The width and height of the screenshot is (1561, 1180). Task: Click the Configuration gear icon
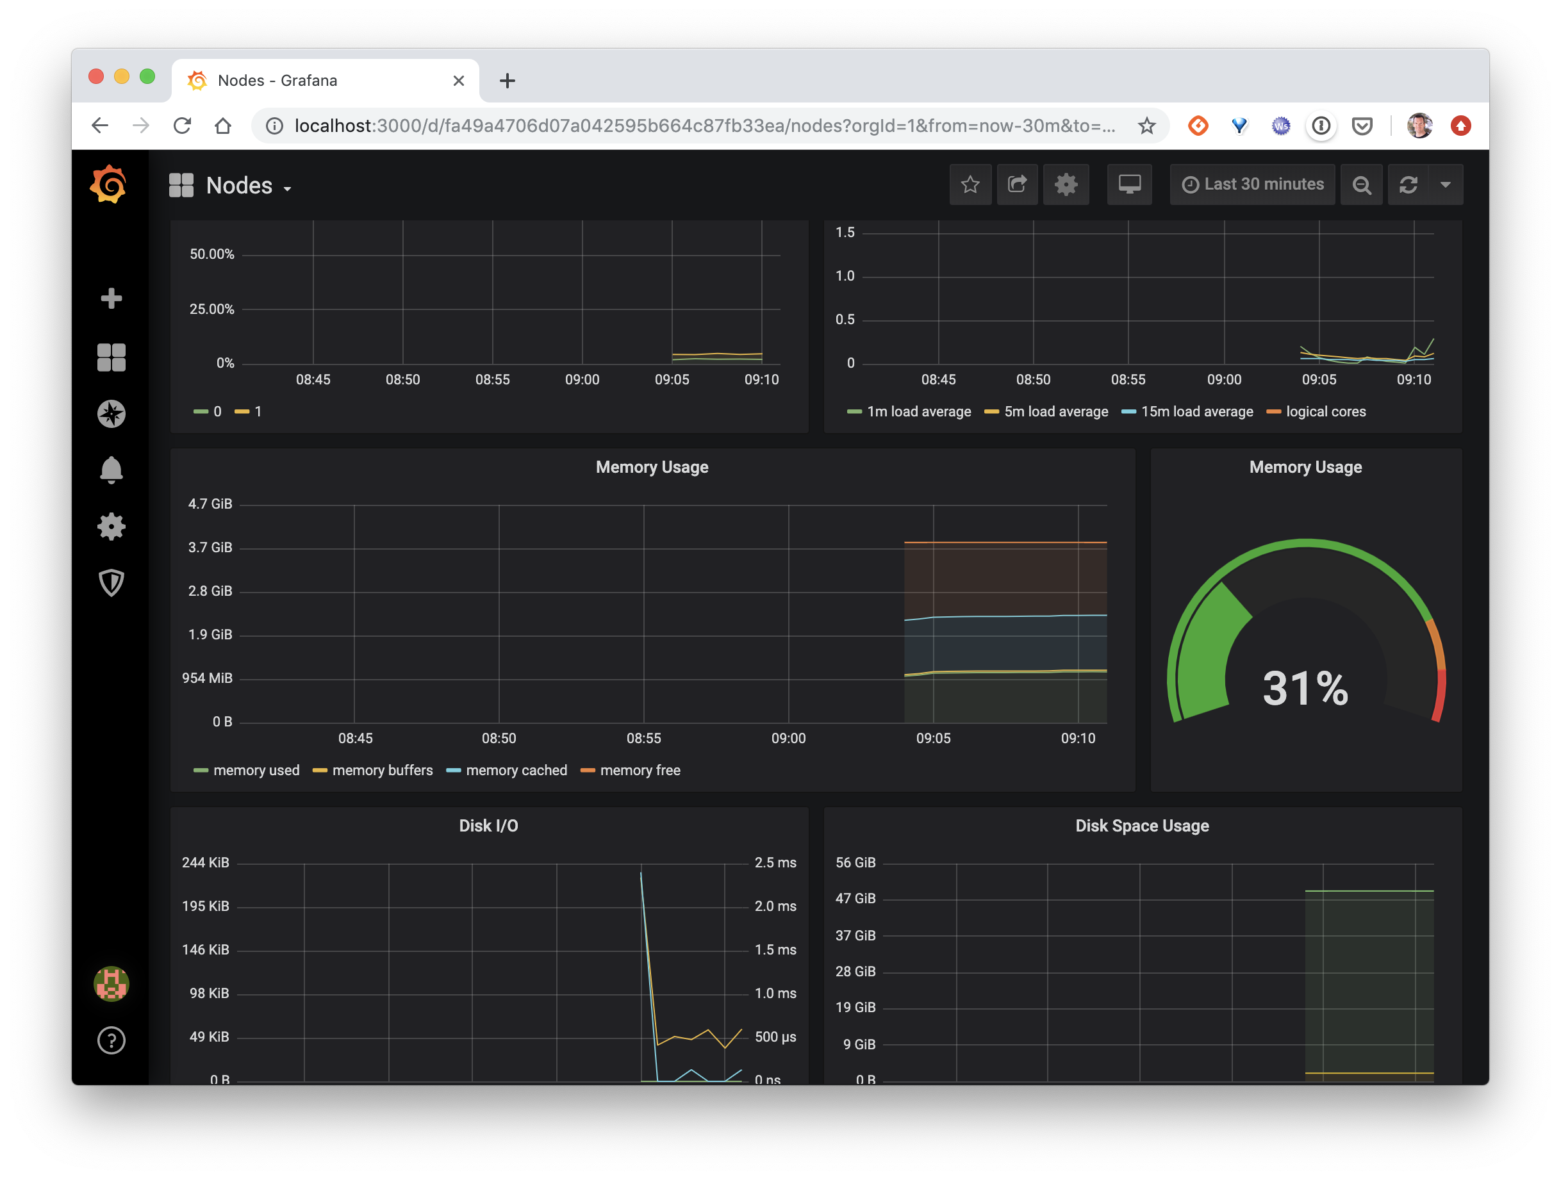(x=111, y=527)
